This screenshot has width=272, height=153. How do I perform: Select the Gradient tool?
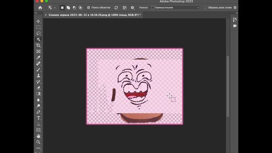click(38, 93)
